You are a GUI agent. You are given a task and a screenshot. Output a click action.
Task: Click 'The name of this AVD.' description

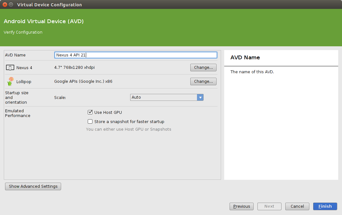[252, 72]
